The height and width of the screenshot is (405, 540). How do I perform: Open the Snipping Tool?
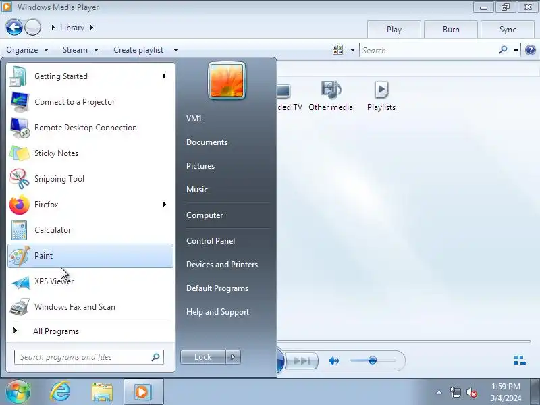[x=90, y=179]
